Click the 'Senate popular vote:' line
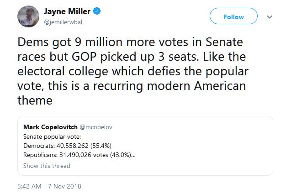This screenshot has height=194, width=291. pyautogui.click(x=52, y=136)
